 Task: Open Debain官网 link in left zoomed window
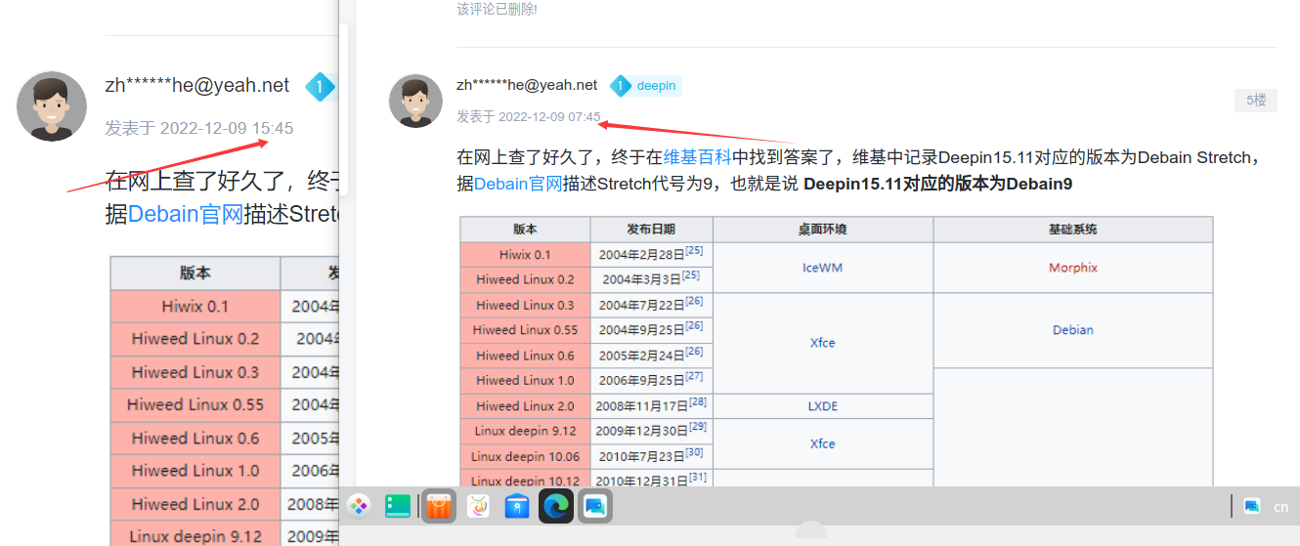click(186, 214)
